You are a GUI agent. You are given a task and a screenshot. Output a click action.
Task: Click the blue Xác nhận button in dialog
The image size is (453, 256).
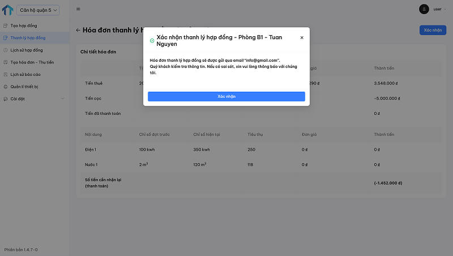226,96
